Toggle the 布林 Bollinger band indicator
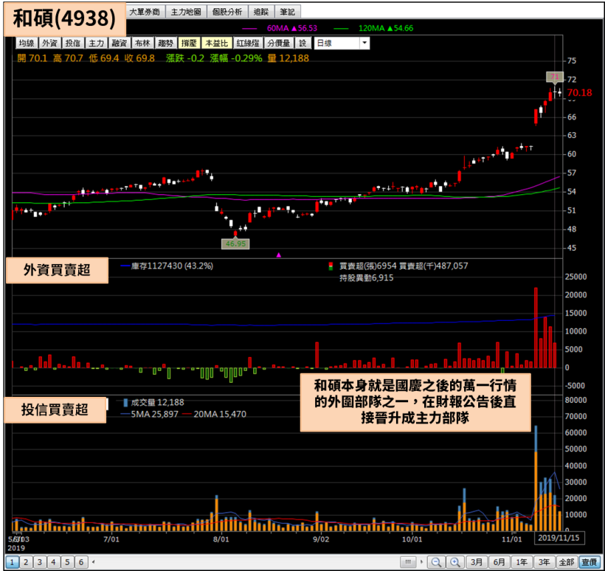The height and width of the screenshot is (571, 605). click(142, 43)
